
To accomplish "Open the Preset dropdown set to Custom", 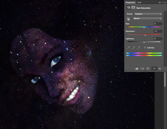I will click(x=148, y=14).
